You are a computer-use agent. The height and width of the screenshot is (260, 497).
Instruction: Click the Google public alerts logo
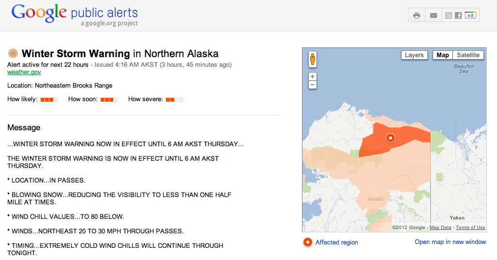click(75, 14)
